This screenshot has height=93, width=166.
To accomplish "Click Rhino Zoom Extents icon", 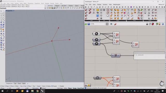I will [x=77, y=8].
